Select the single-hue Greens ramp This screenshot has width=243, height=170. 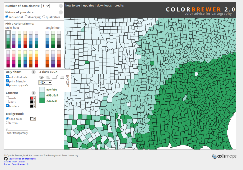pyautogui.click(x=53, y=39)
